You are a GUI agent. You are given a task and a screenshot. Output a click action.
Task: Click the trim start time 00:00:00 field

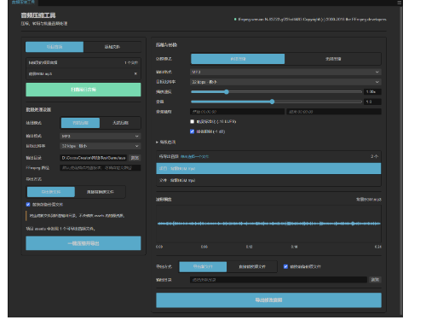click(237, 112)
